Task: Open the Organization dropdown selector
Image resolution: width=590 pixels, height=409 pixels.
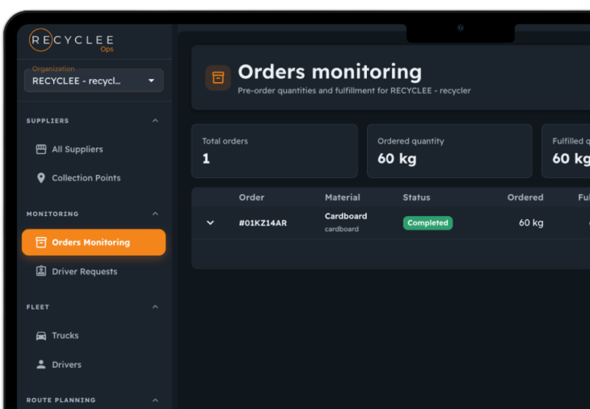Action: [x=94, y=80]
